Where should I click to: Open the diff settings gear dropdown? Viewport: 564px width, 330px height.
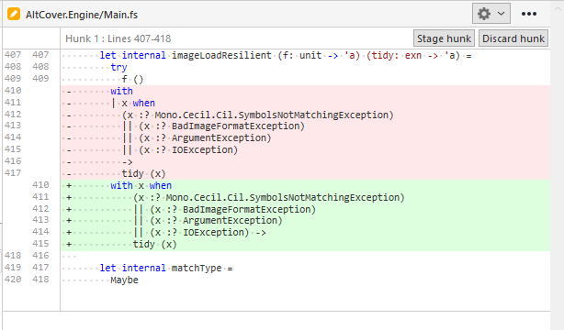click(x=491, y=14)
